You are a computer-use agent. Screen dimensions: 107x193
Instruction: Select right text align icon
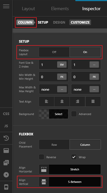tap(77, 102)
